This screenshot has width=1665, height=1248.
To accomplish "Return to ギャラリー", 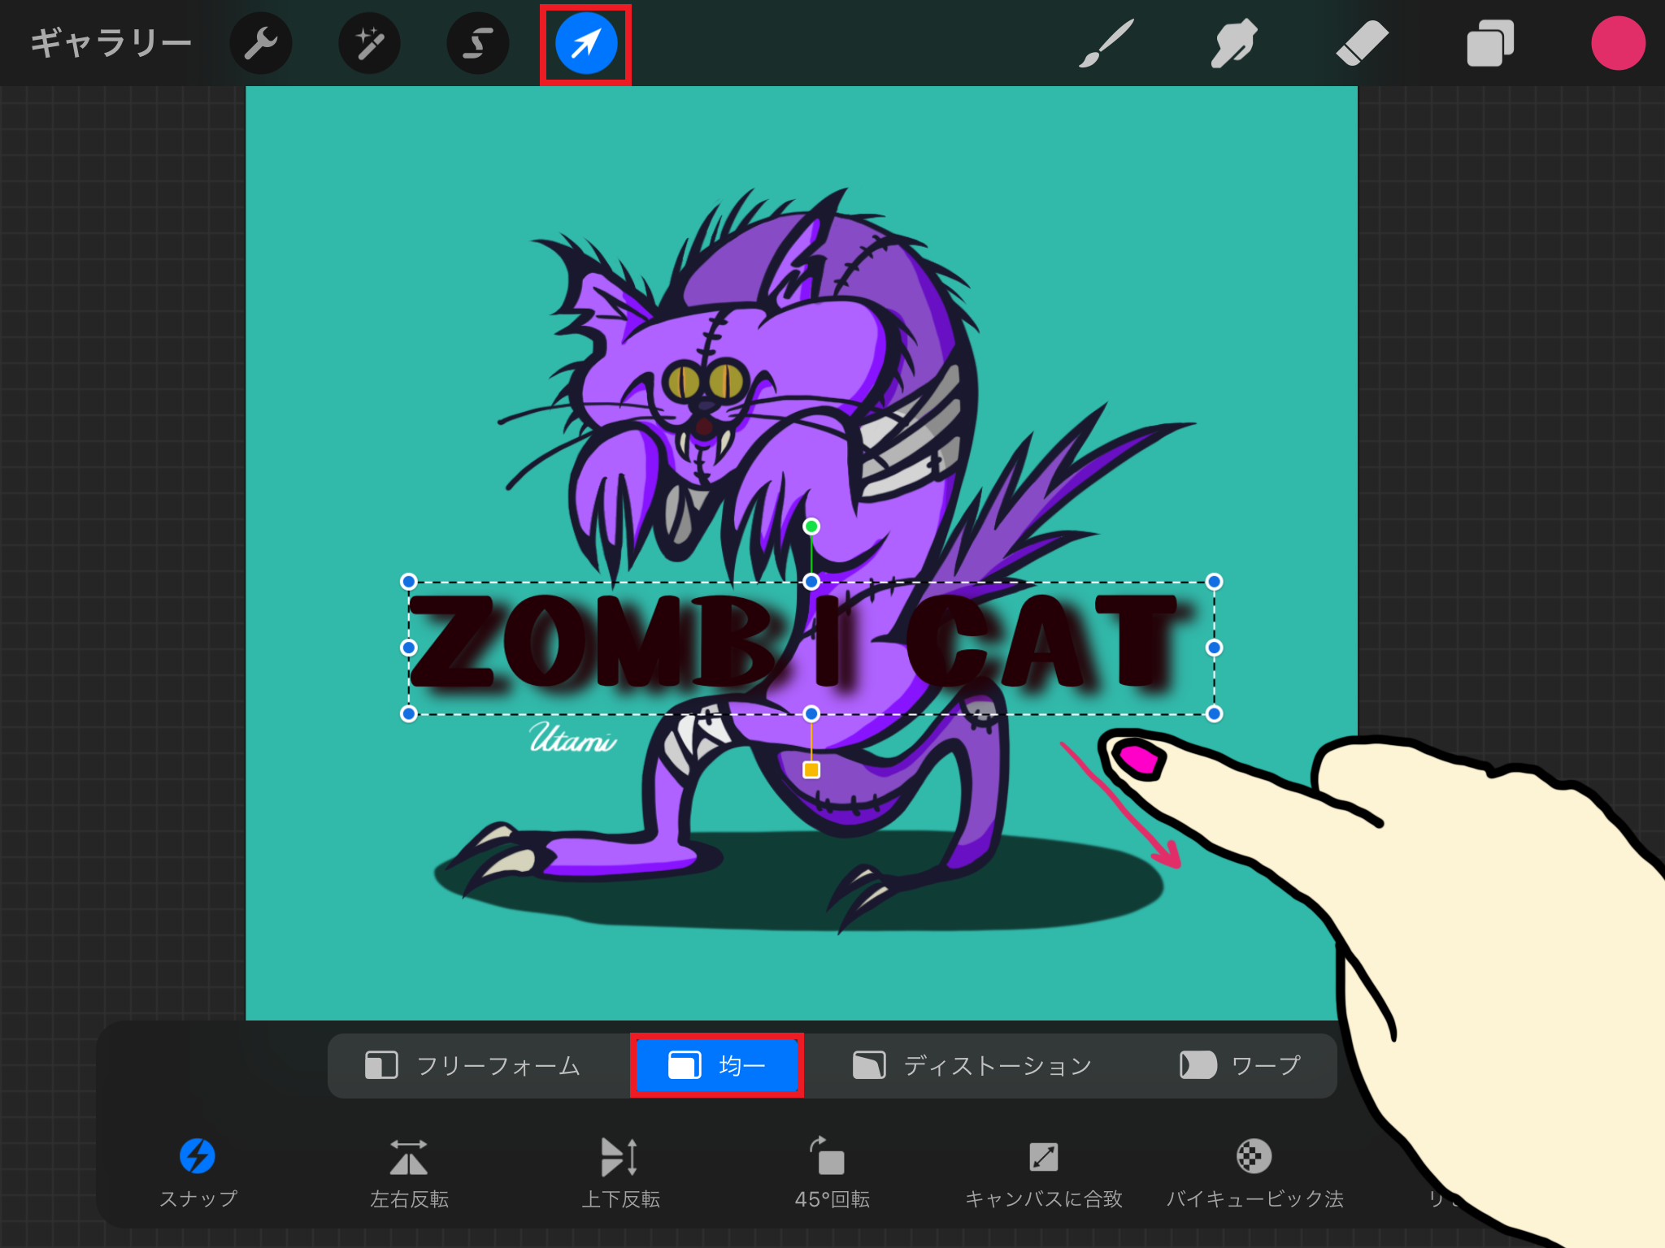I will coord(111,42).
